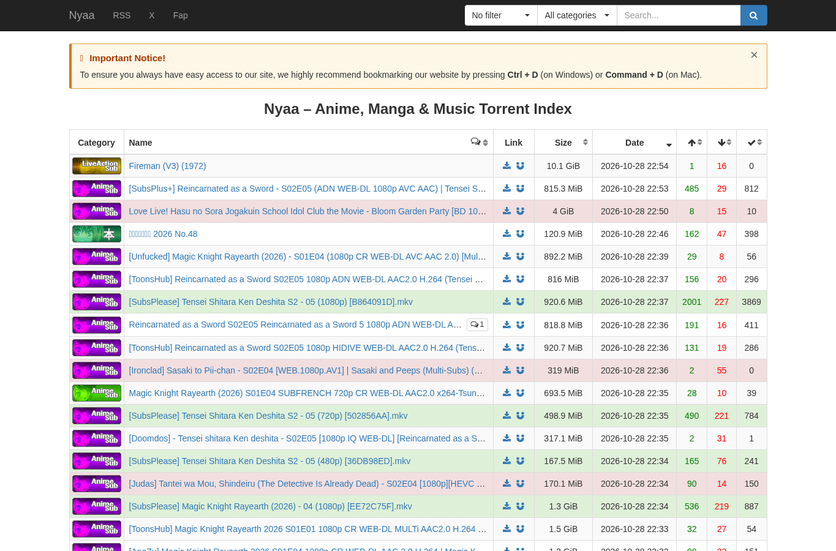Screen dimensions: 836x551
Task: Open magnet for SubsPlease Tensei Shitara 1080p
Action: [x=520, y=302]
